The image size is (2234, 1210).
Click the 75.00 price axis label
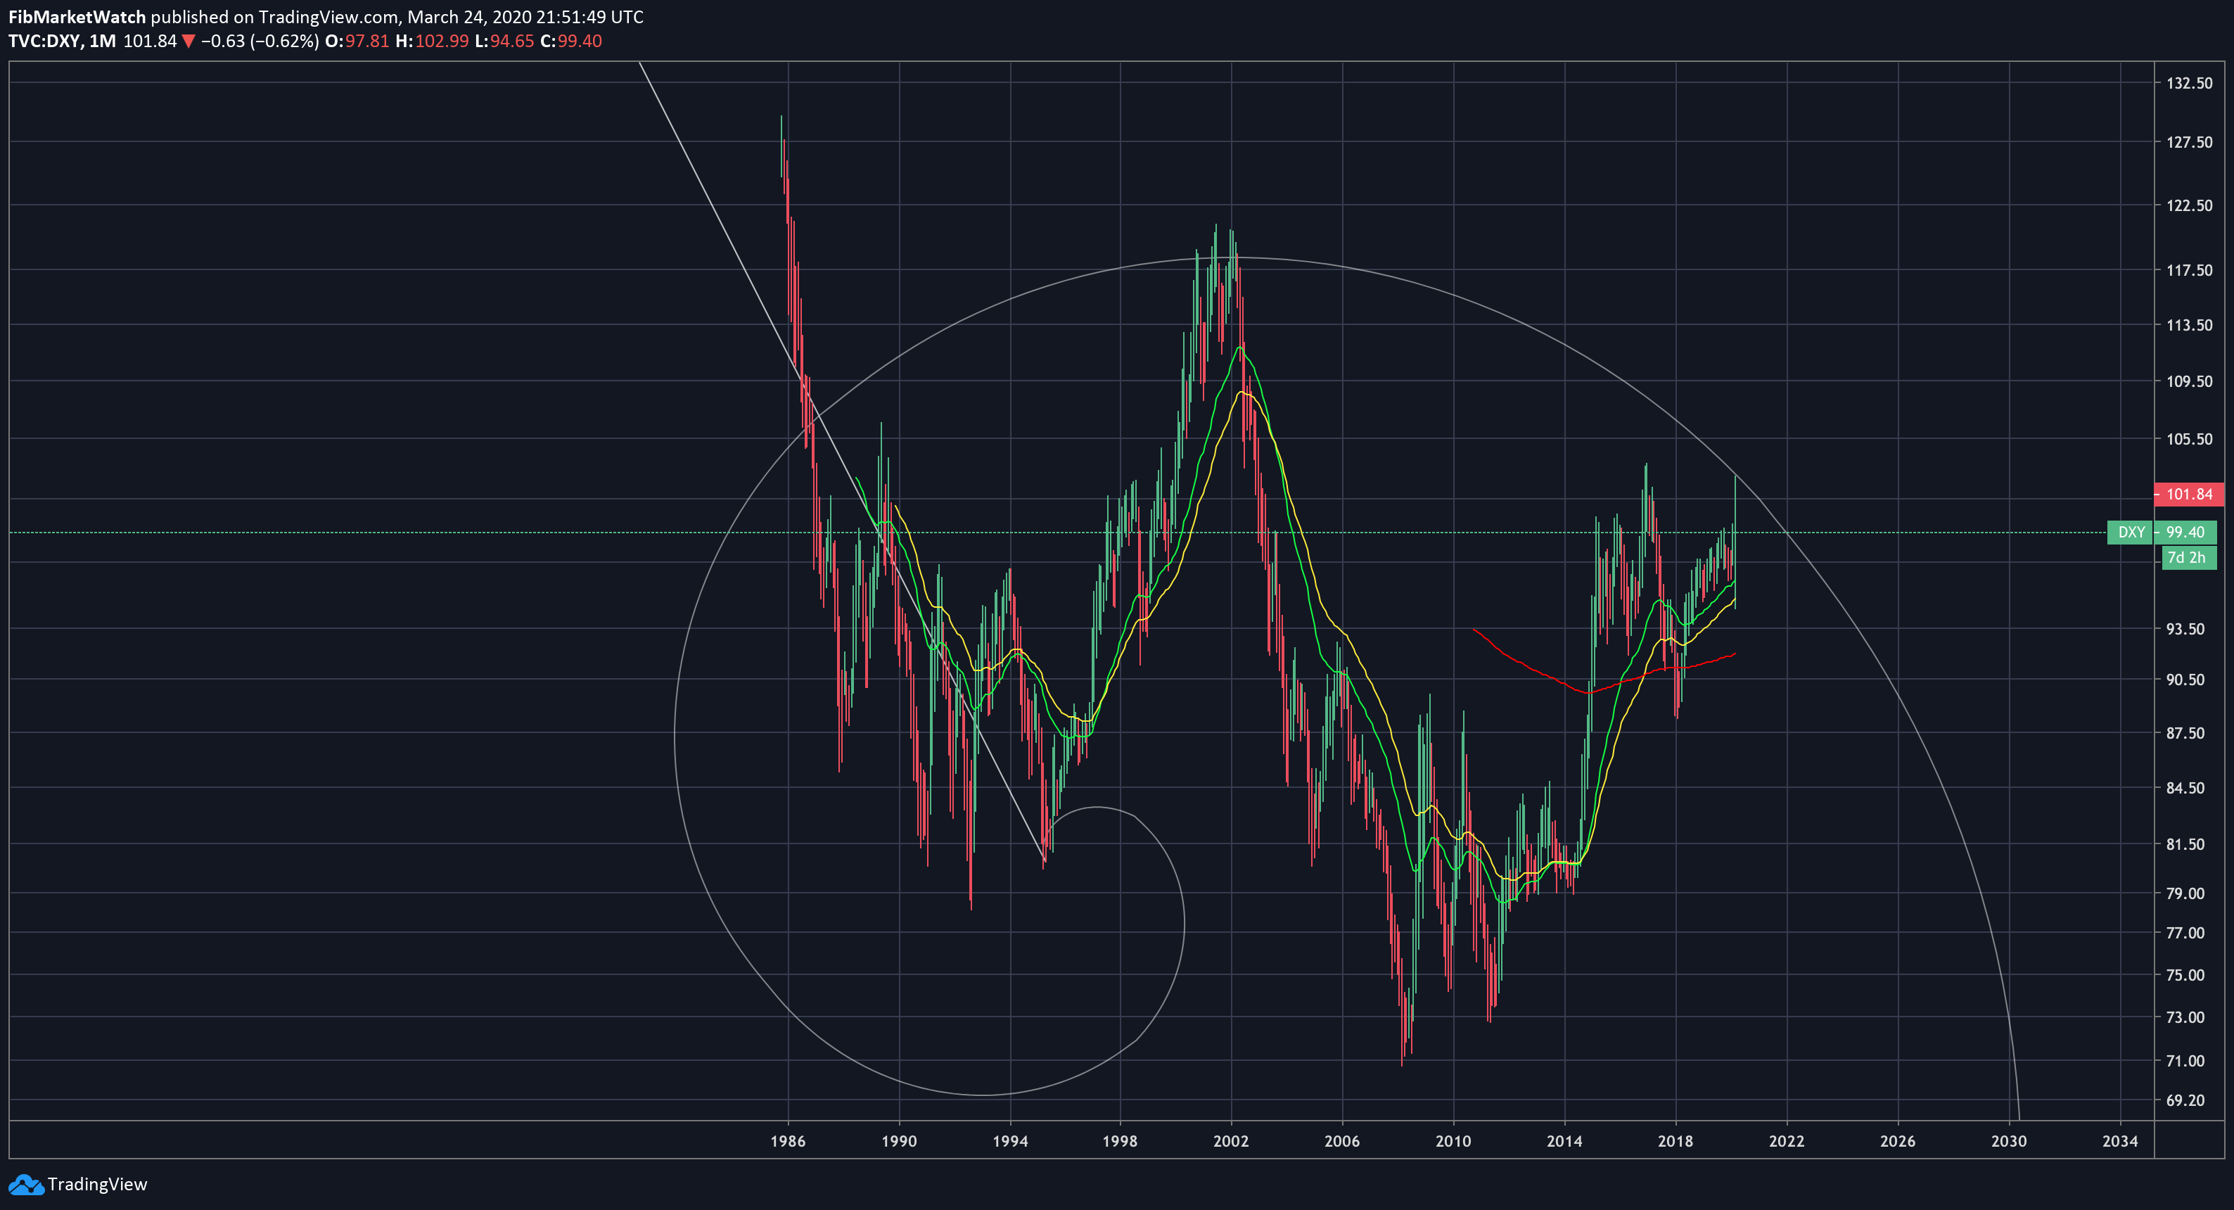tap(2185, 975)
